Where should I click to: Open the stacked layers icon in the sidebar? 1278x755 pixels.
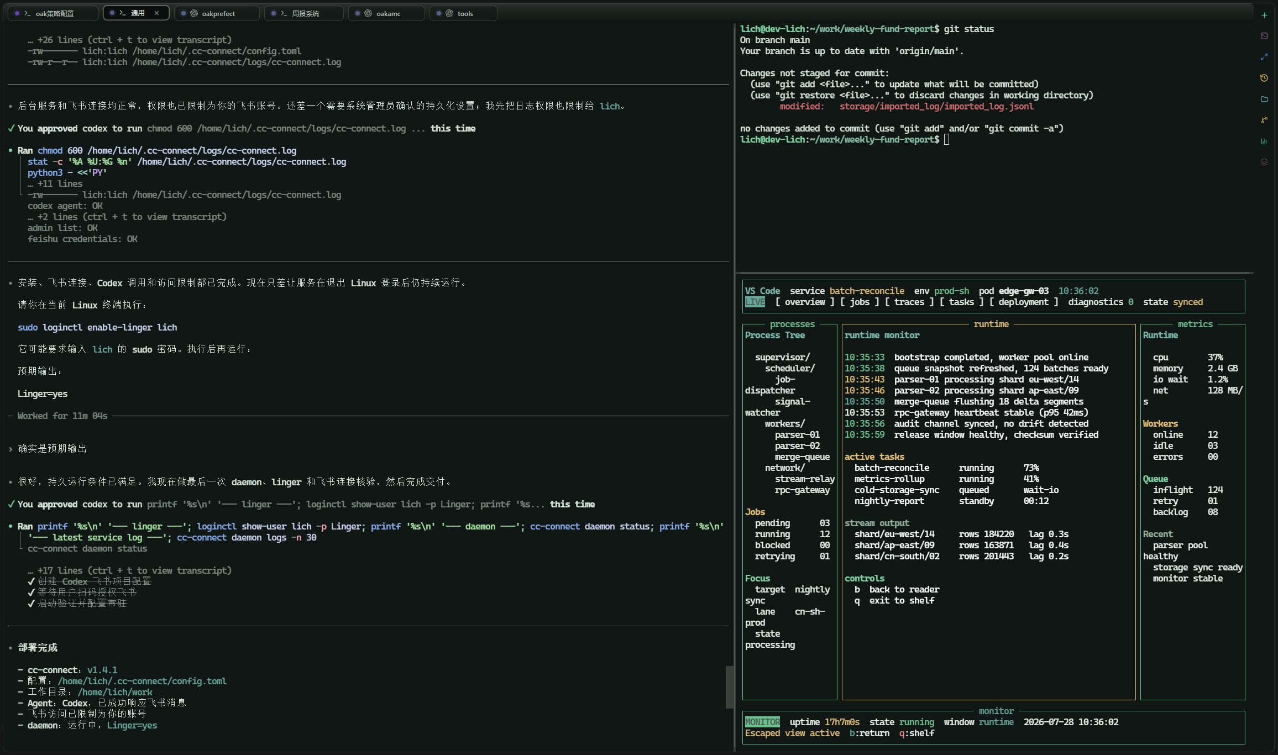[1264, 162]
